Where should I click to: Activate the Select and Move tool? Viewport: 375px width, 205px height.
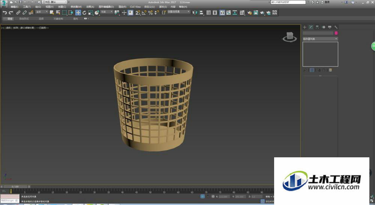(78, 12)
